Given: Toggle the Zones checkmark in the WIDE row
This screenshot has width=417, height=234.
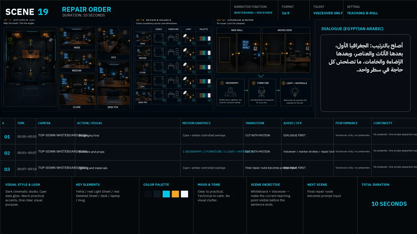Looking at the screenshot, I should [164, 43].
